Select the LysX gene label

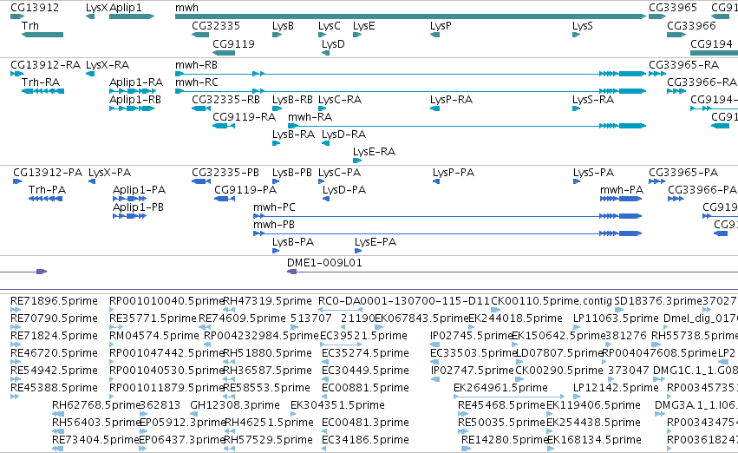96,8
